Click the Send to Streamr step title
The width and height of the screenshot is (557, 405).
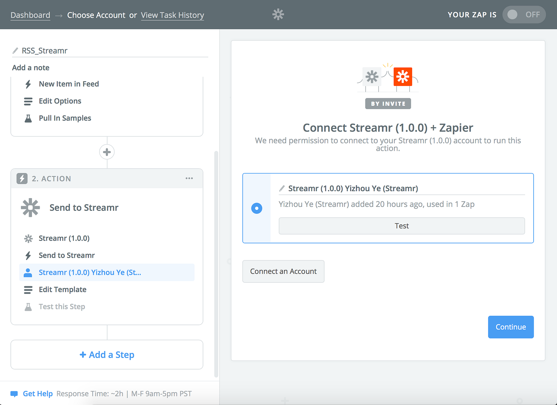tap(84, 208)
